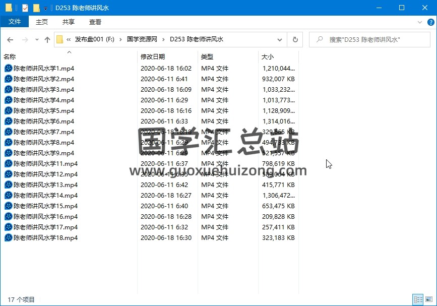Image resolution: width=437 pixels, height=306 pixels.
Task: Click the Up one level arrow
Action: [x=47, y=39]
